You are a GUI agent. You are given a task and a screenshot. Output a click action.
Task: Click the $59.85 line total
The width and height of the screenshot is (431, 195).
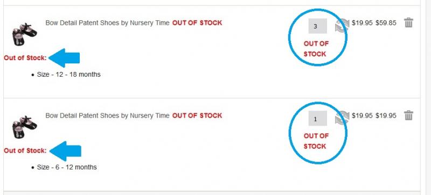click(386, 23)
